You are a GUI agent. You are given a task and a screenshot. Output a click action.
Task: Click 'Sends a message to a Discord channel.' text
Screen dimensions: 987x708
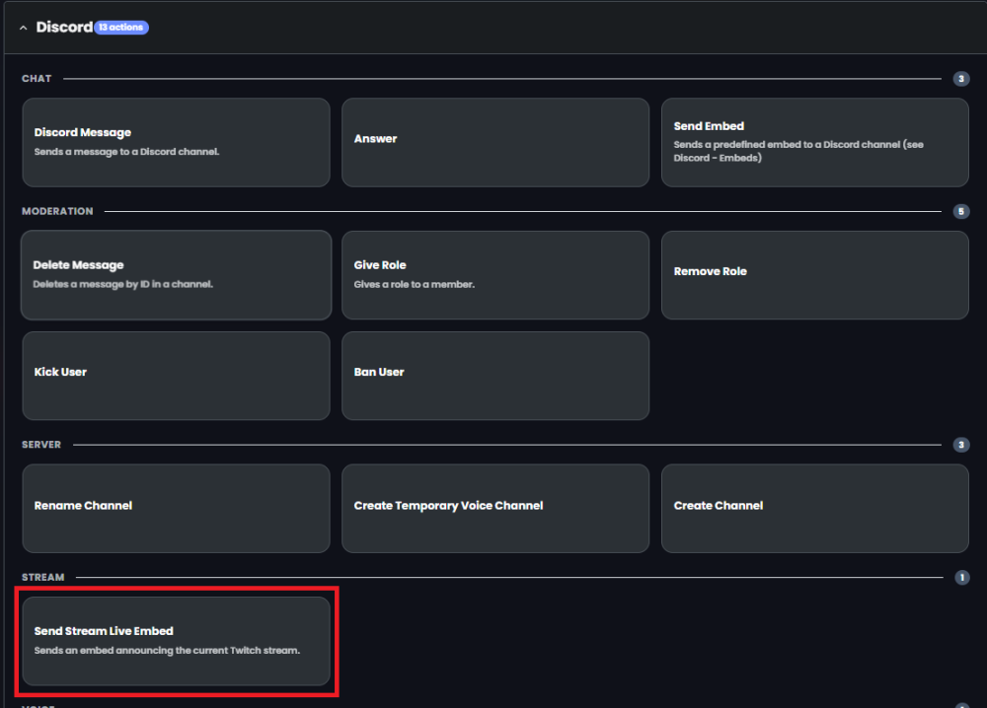coord(126,152)
